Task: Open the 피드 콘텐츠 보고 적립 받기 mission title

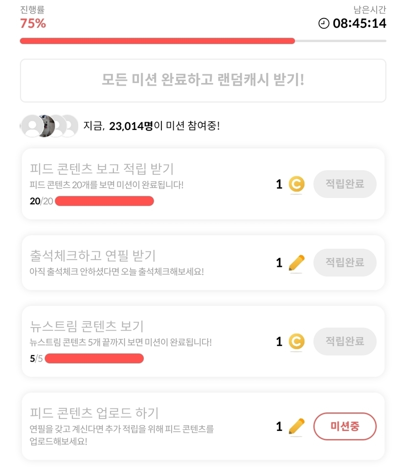Action: [x=102, y=169]
